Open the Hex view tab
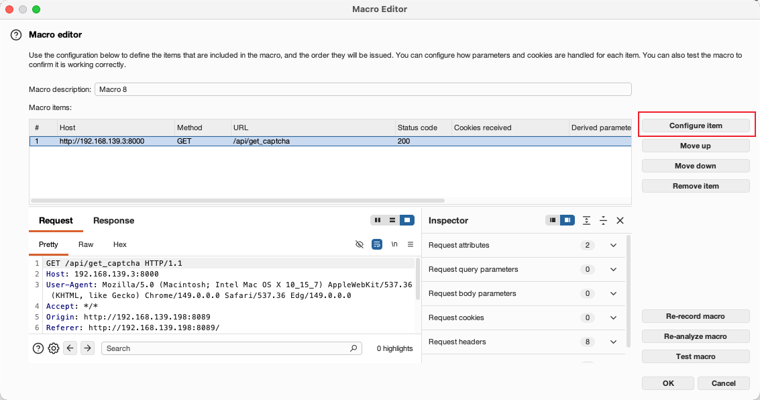The height and width of the screenshot is (400, 760). tap(119, 244)
